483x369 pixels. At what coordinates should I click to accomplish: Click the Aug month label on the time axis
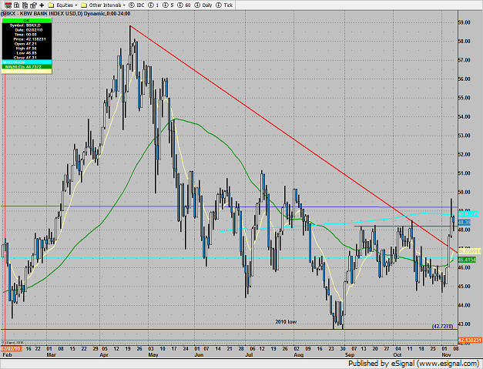coord(299,355)
